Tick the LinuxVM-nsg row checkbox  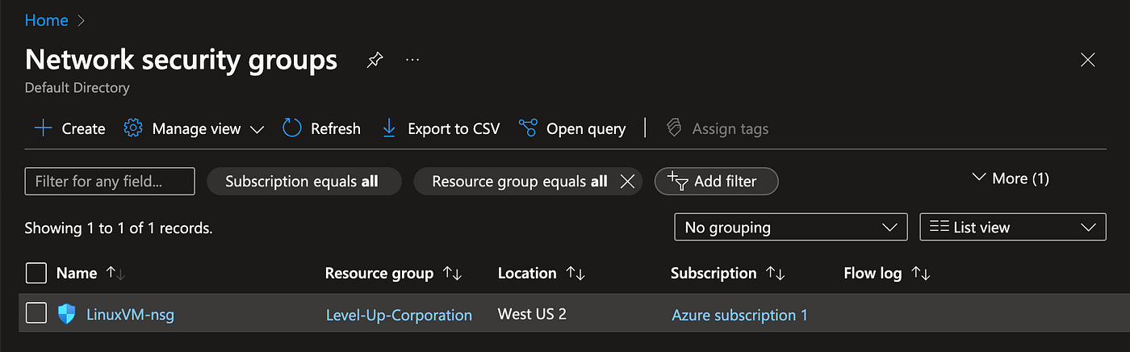point(36,312)
